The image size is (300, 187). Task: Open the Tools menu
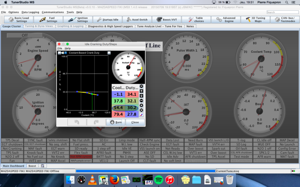70,12
